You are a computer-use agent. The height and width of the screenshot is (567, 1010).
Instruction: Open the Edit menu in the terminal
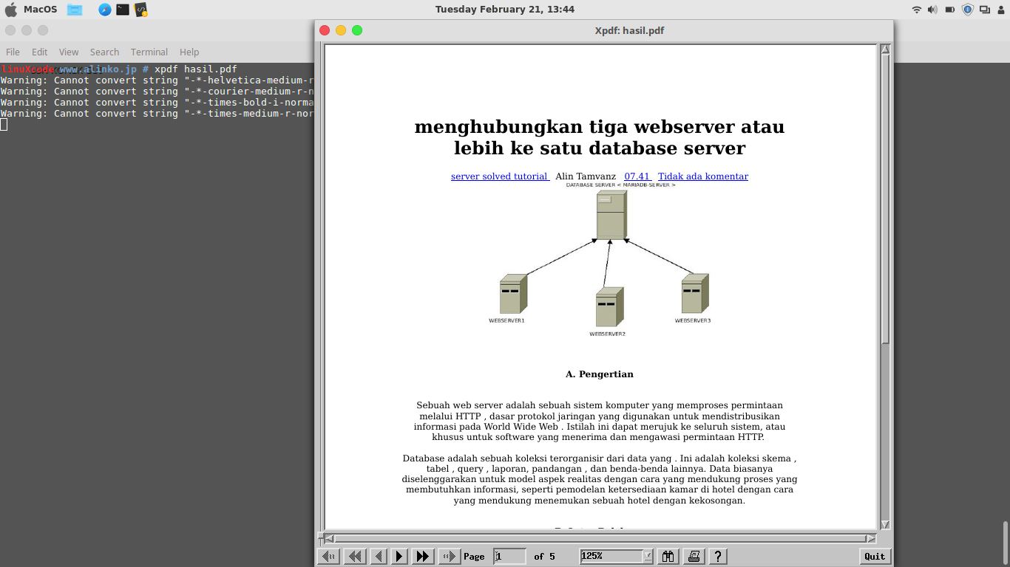[40, 52]
